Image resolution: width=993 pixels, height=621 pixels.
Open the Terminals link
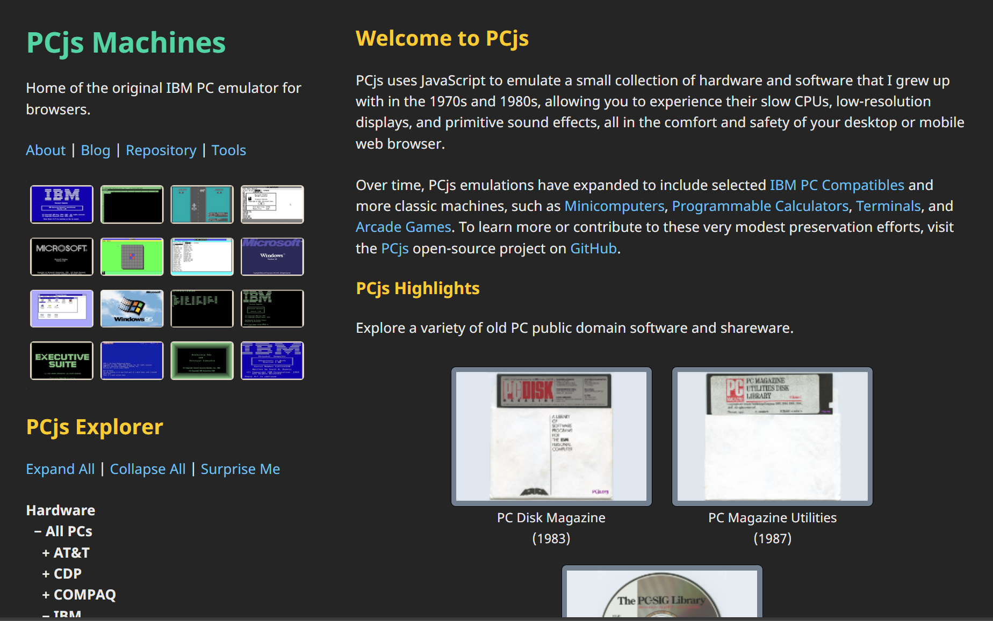point(889,206)
